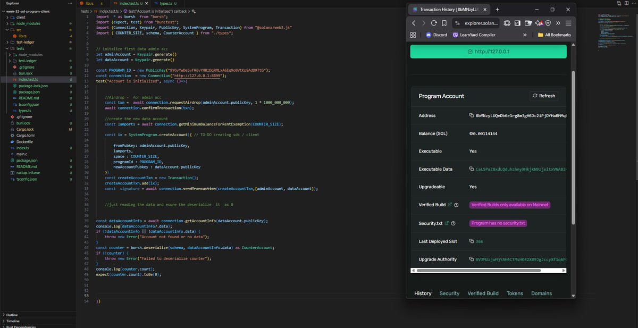The width and height of the screenshot is (638, 328).
Task: Copy the Last Deployed Slot value
Action: [472, 241]
